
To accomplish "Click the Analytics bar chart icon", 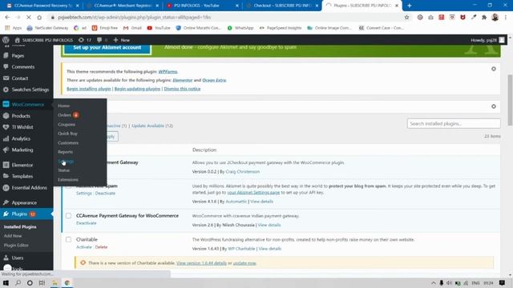I will 6,138.
